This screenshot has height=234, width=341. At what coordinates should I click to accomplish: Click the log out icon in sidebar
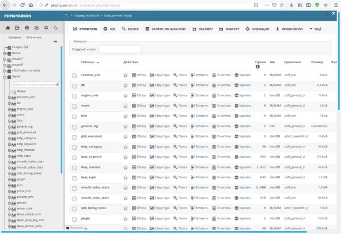[x=17, y=28]
